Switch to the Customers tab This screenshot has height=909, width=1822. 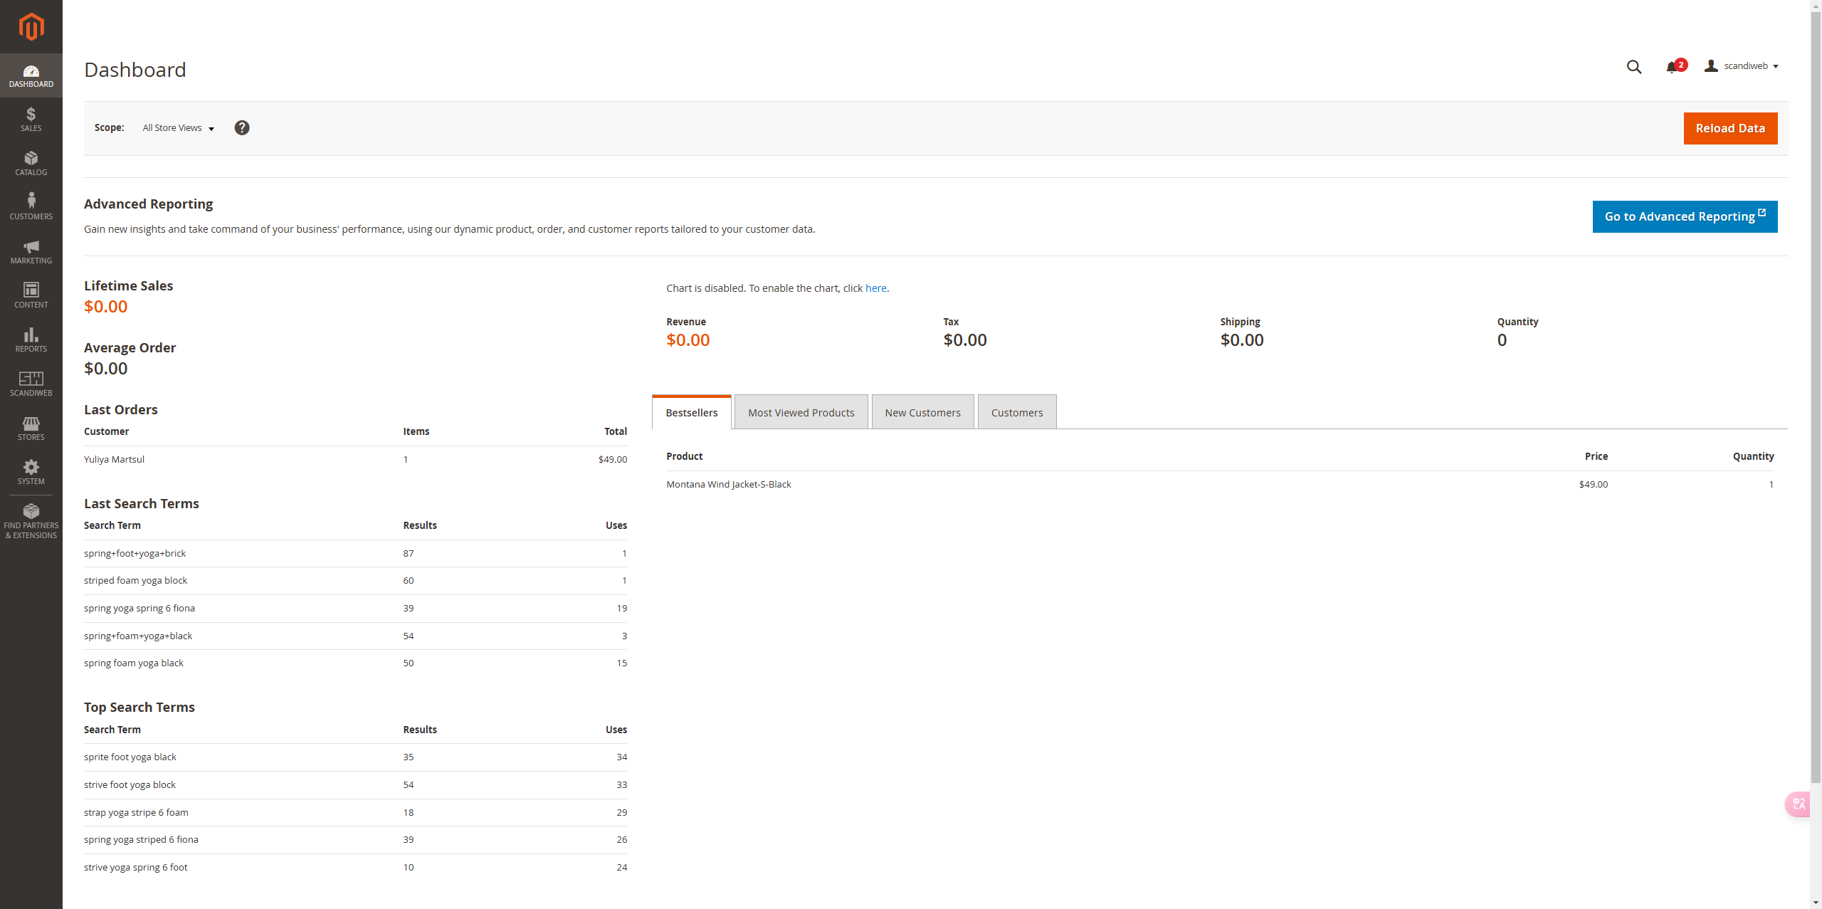coord(1016,413)
